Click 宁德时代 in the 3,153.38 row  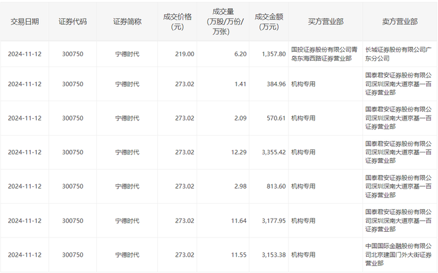127,255
